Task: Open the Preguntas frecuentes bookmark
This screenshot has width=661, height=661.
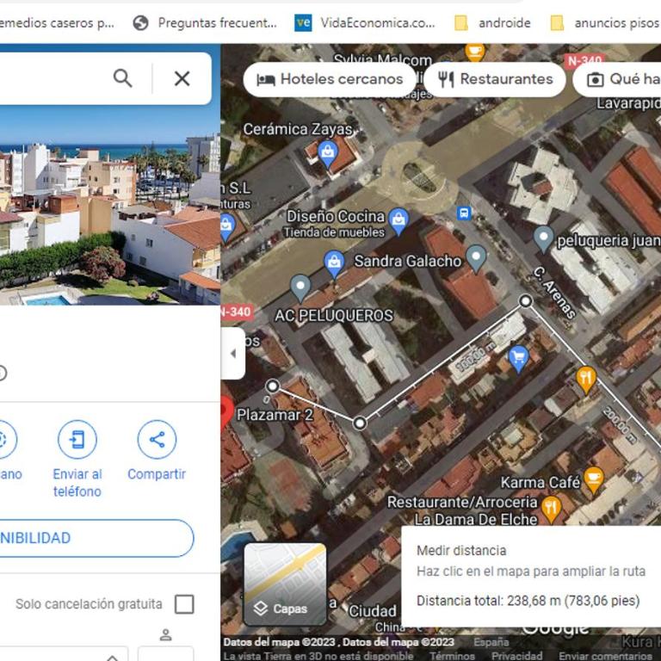Action: (x=205, y=22)
